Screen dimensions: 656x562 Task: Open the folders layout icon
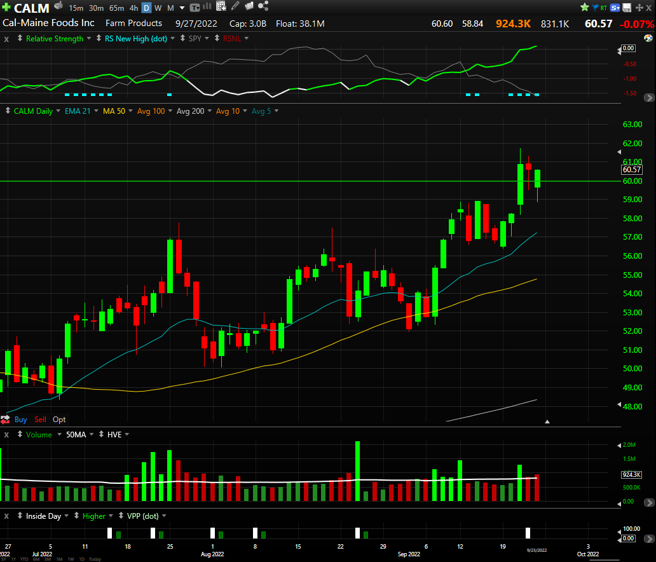coord(249,6)
